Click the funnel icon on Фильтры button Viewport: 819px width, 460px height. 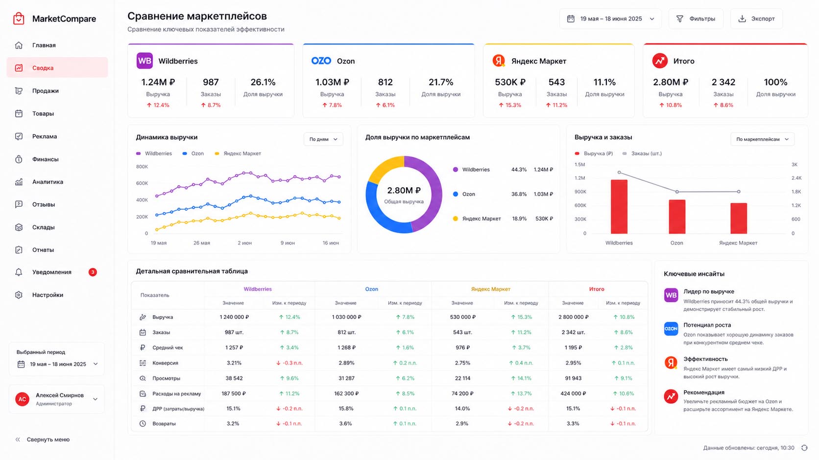680,19
